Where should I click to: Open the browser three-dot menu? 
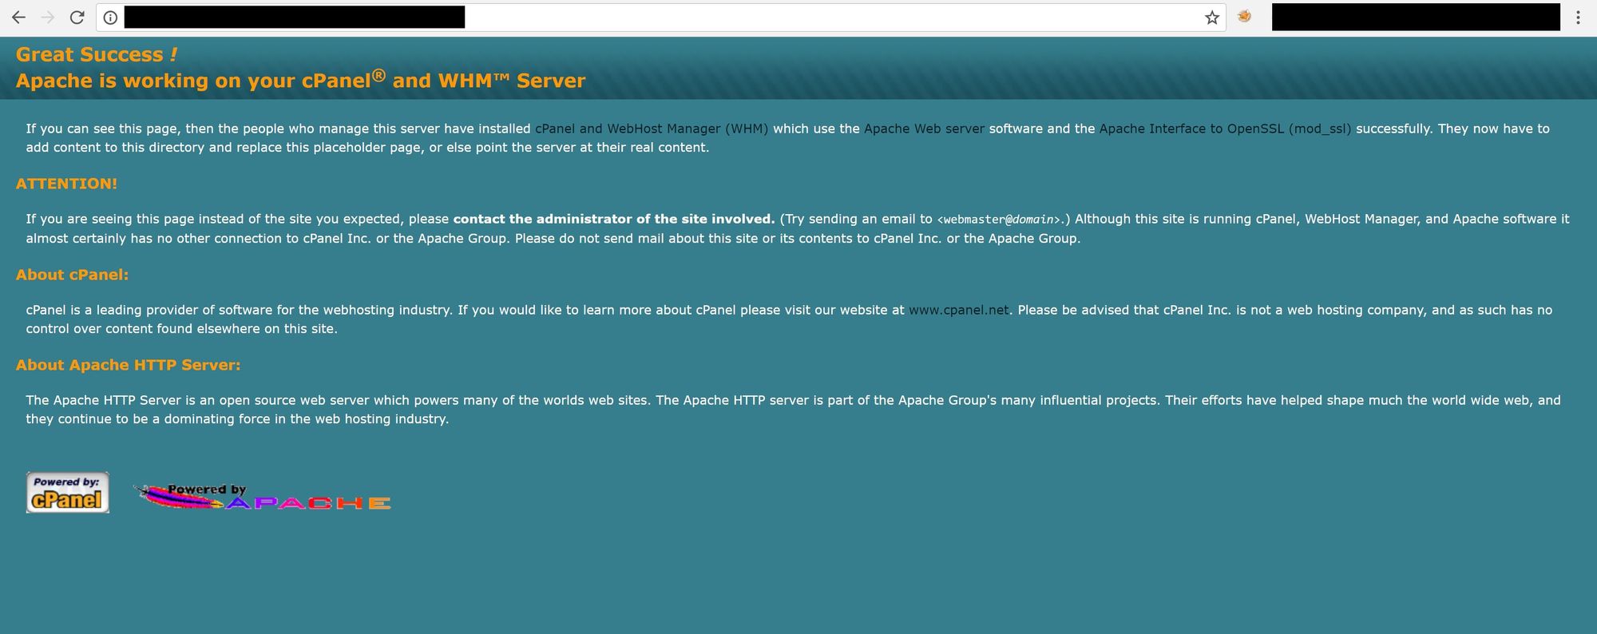[x=1578, y=18]
